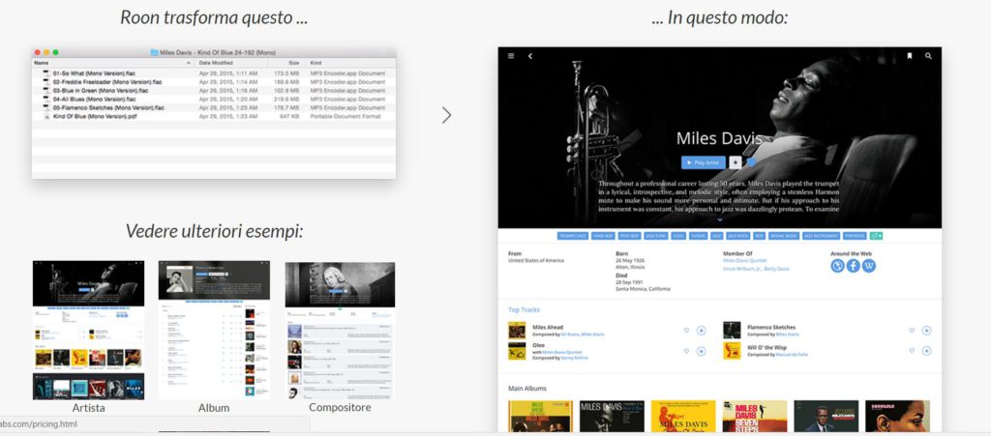Open the Miles Davis Quintet member link
The image size is (991, 436).
tap(746, 261)
